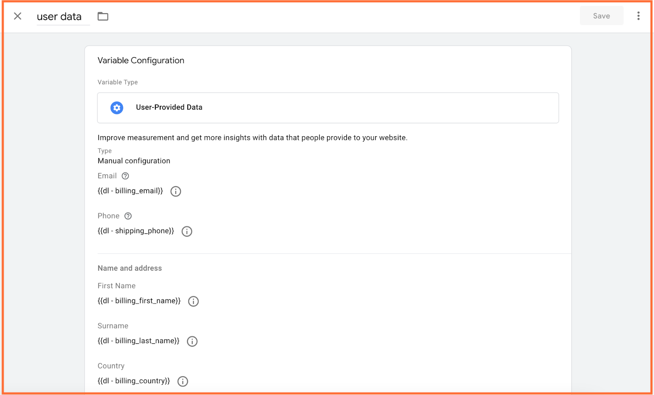This screenshot has height=395, width=654.
Task: Open the Email field help icon
Action: [125, 176]
